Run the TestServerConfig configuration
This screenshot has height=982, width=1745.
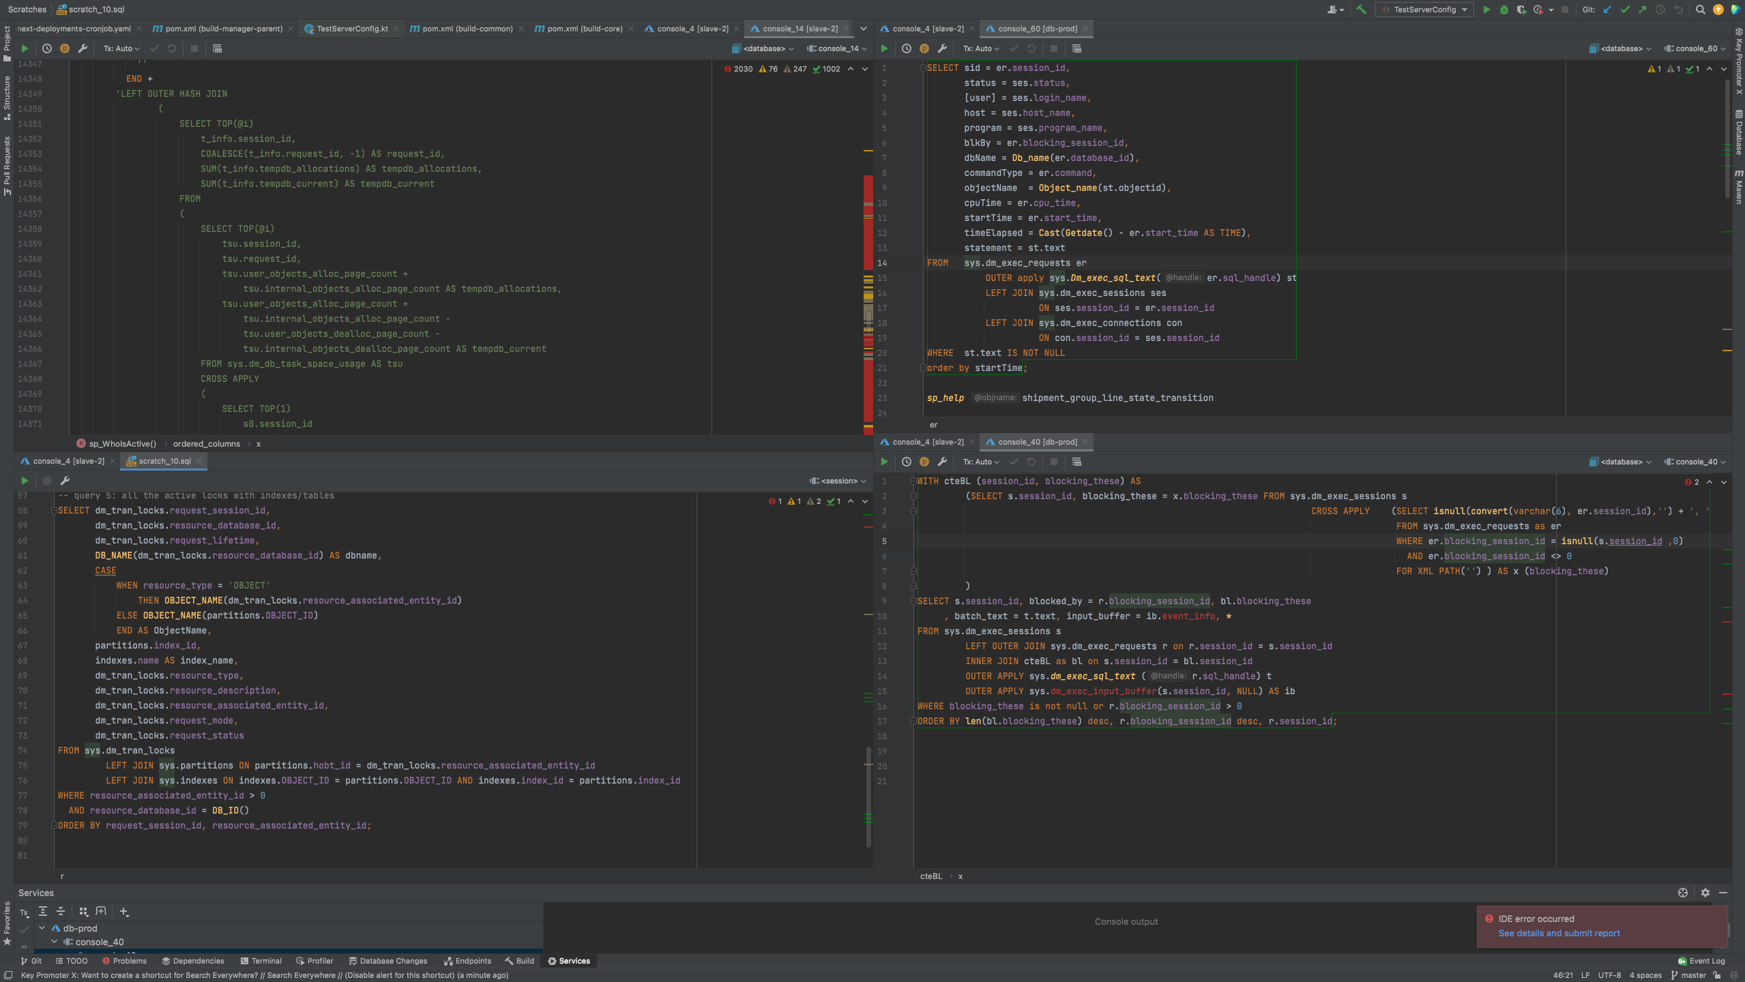point(1486,10)
